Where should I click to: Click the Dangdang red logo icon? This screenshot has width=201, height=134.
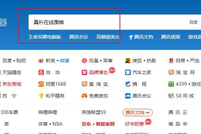pos(41,72)
